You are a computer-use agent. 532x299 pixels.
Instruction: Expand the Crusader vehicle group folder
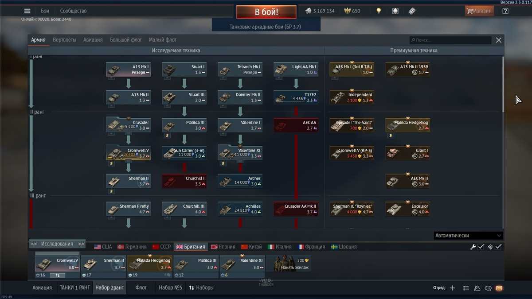[129, 125]
